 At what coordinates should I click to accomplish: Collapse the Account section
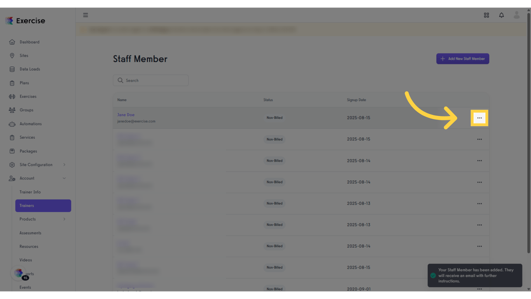pos(64,178)
